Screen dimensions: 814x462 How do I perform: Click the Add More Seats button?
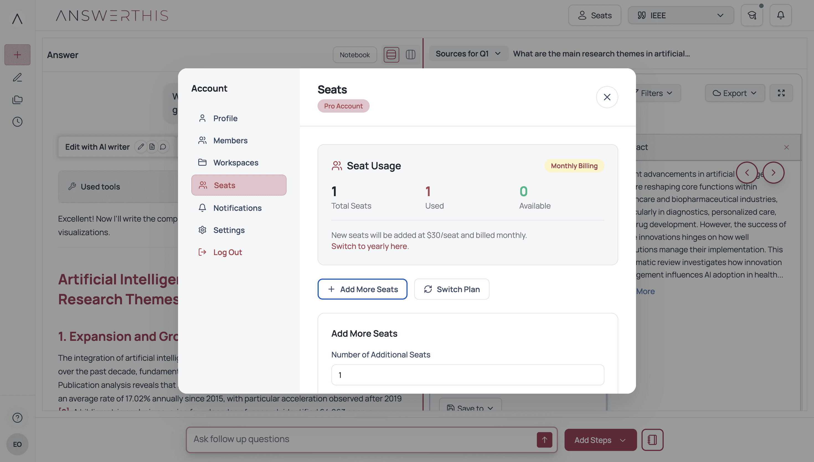click(x=362, y=289)
